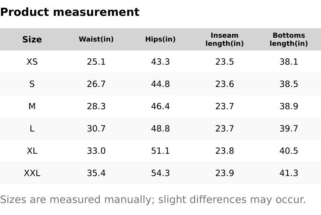Select the XXL size row label
The image size is (321, 215).
(32, 173)
